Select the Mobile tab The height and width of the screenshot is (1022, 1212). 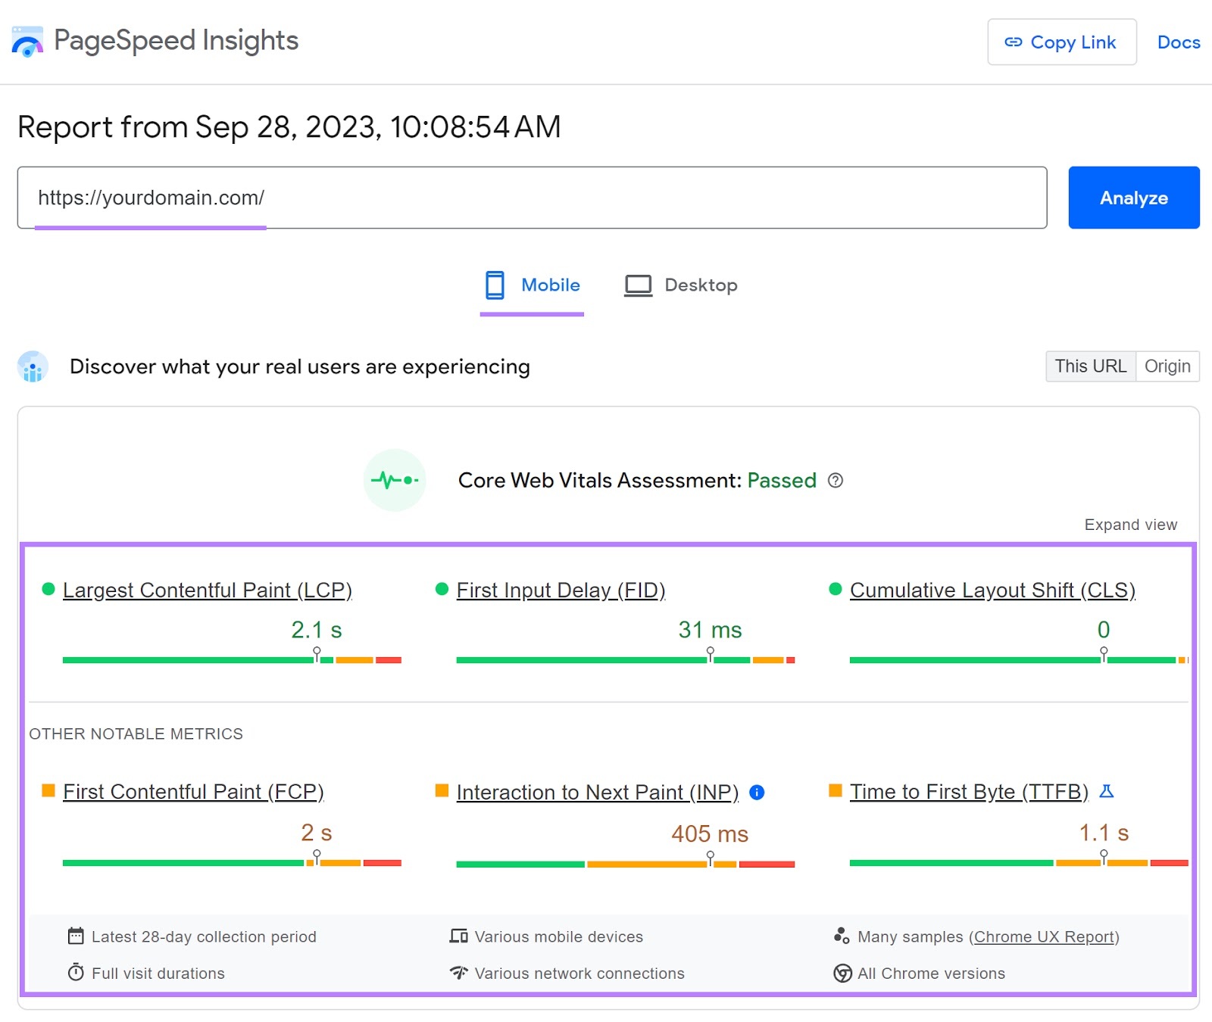(550, 285)
